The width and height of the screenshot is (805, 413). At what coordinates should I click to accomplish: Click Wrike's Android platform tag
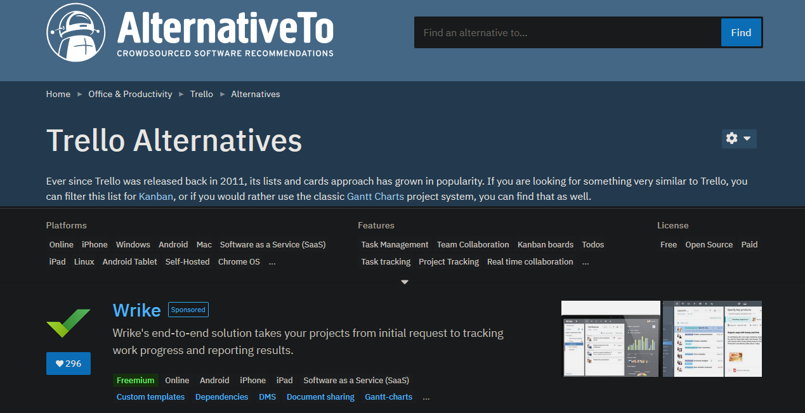point(214,380)
